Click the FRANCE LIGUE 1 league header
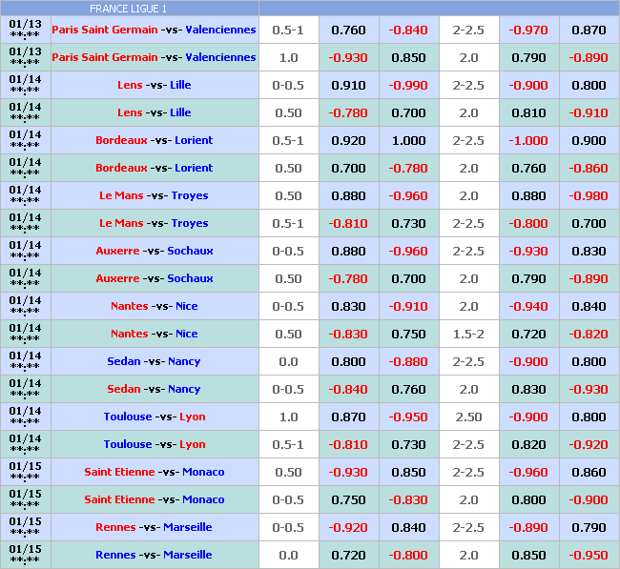Screen dimensions: 620x569 tap(128, 9)
